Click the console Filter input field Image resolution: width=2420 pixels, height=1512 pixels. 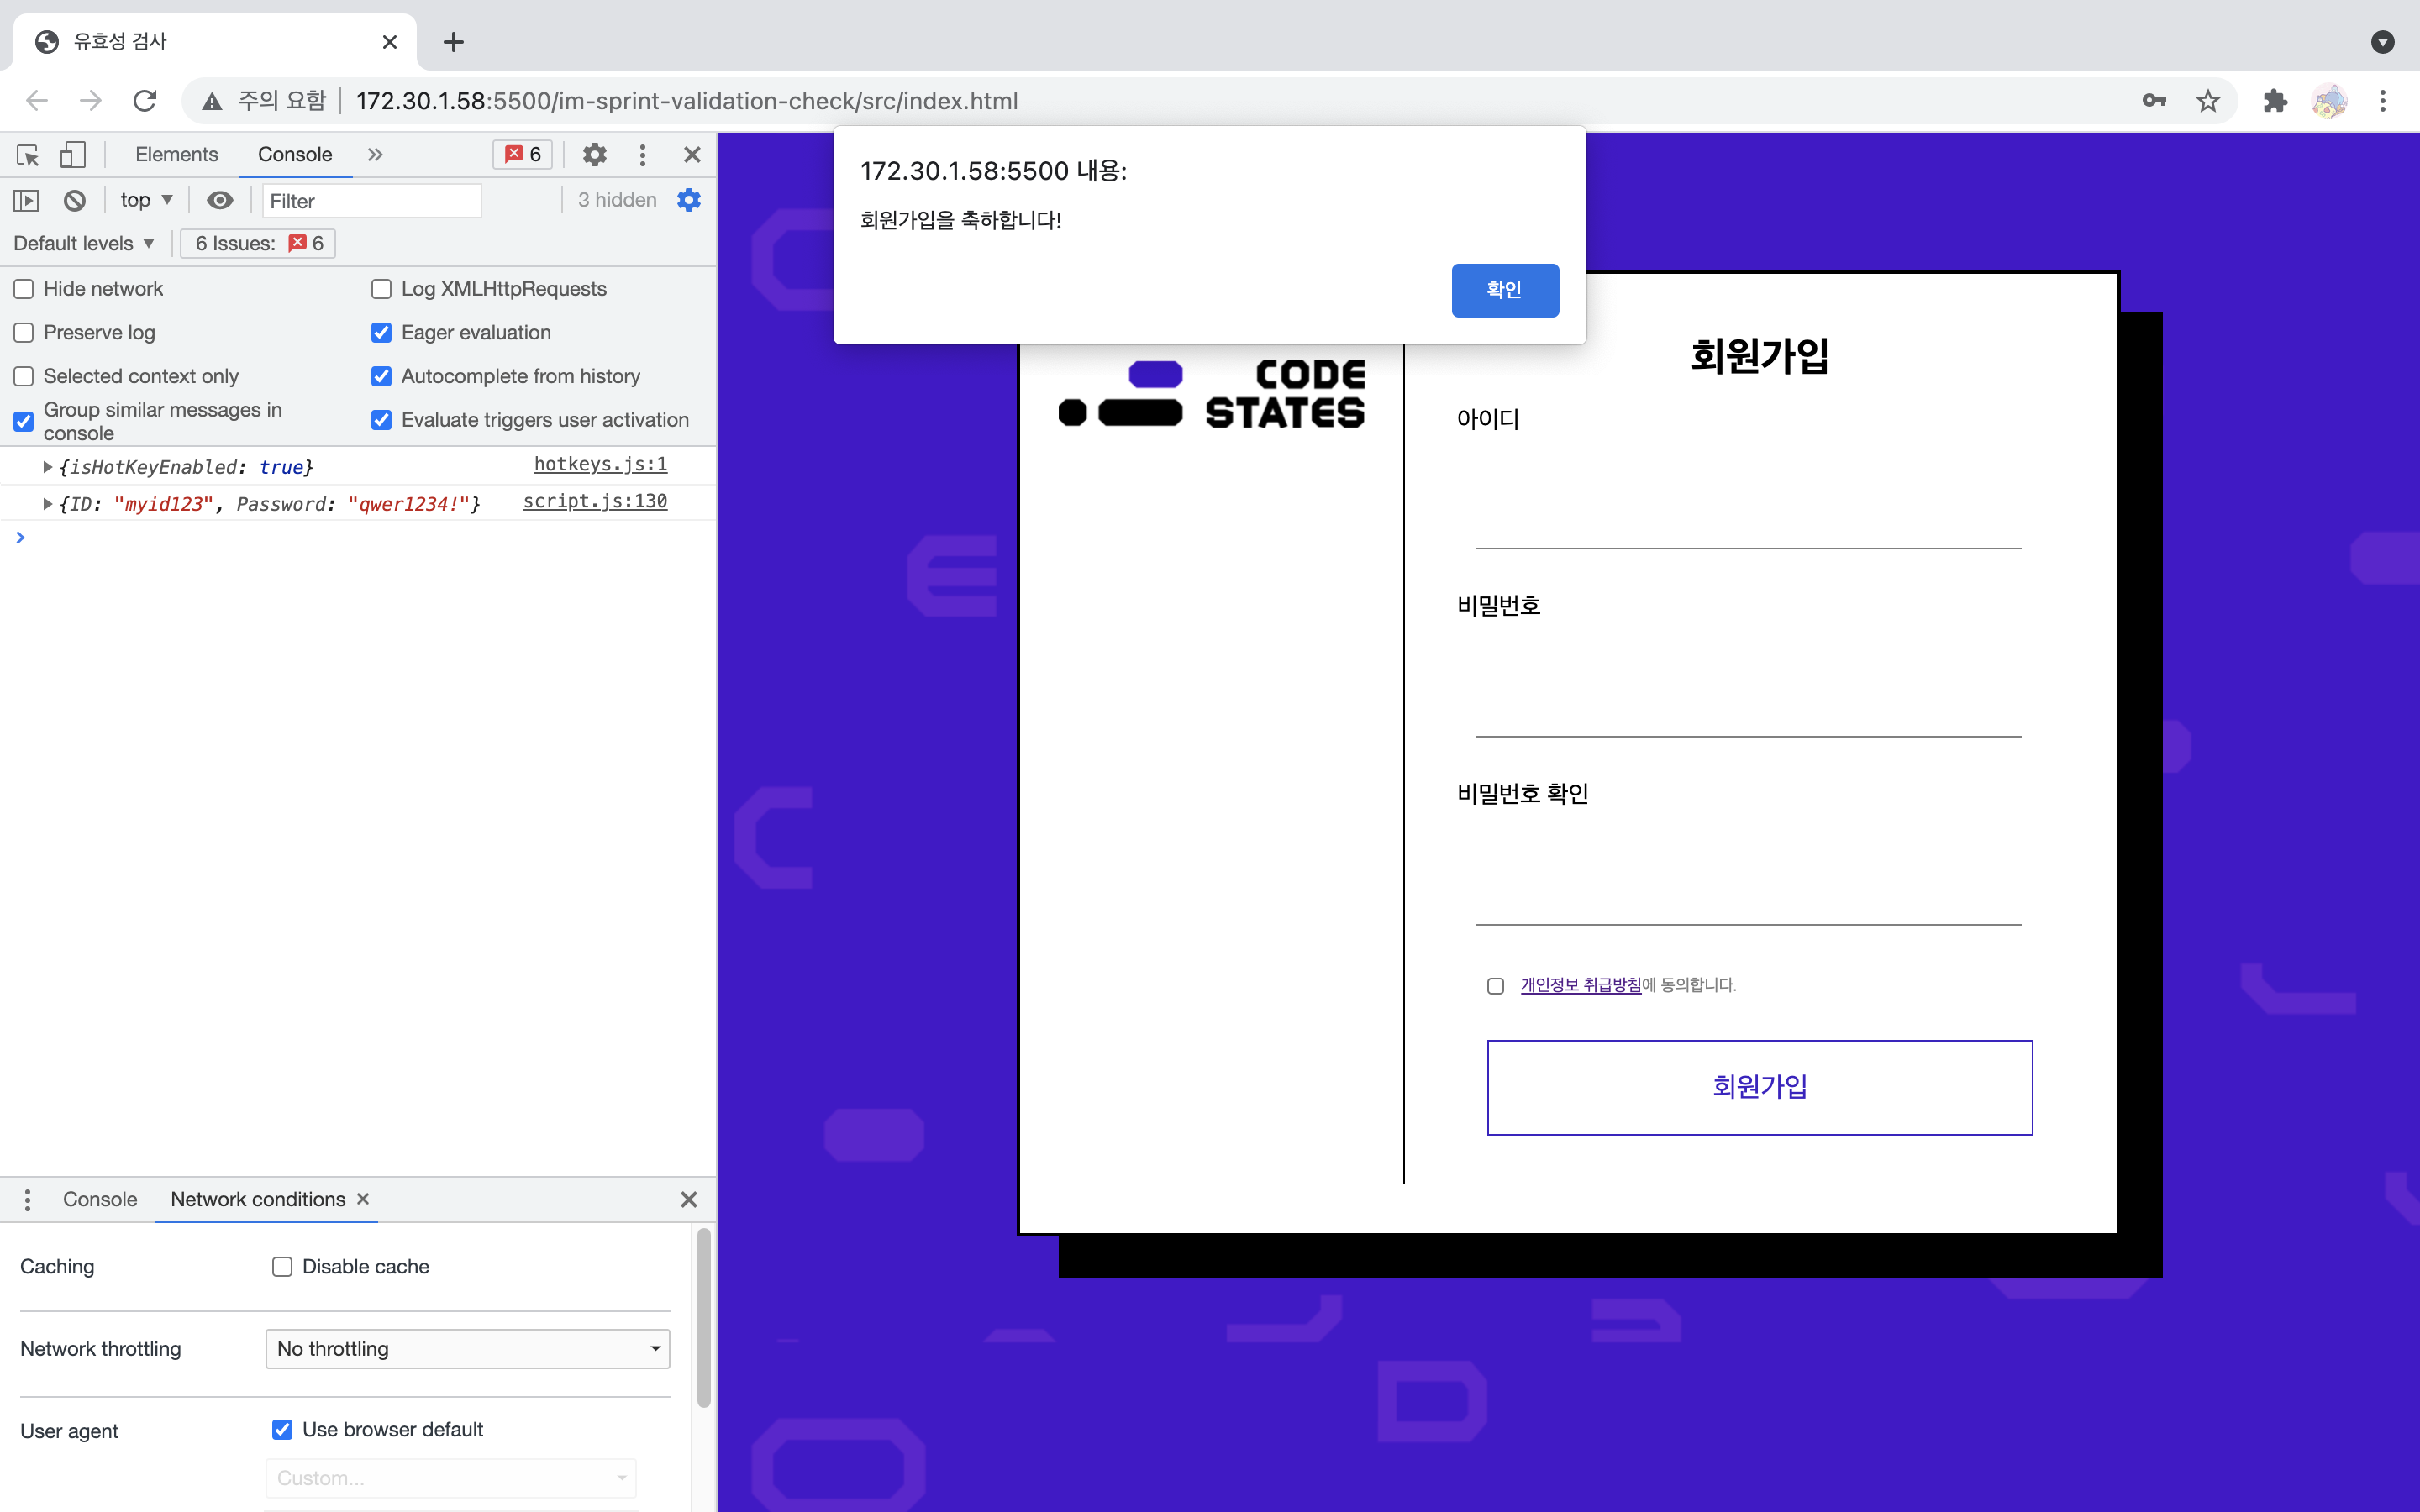click(x=371, y=201)
